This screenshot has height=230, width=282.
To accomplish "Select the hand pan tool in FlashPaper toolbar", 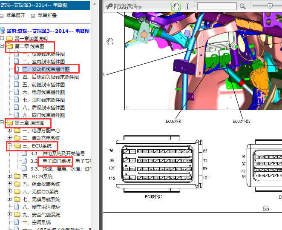I will tap(176, 7).
